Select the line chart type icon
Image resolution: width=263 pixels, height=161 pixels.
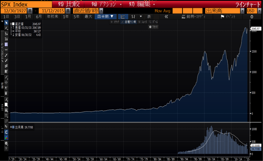click(x=123, y=17)
